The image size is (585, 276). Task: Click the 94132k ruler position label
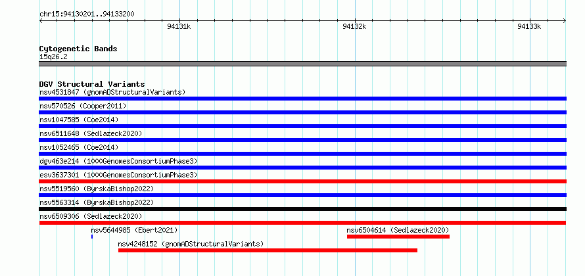(x=354, y=26)
